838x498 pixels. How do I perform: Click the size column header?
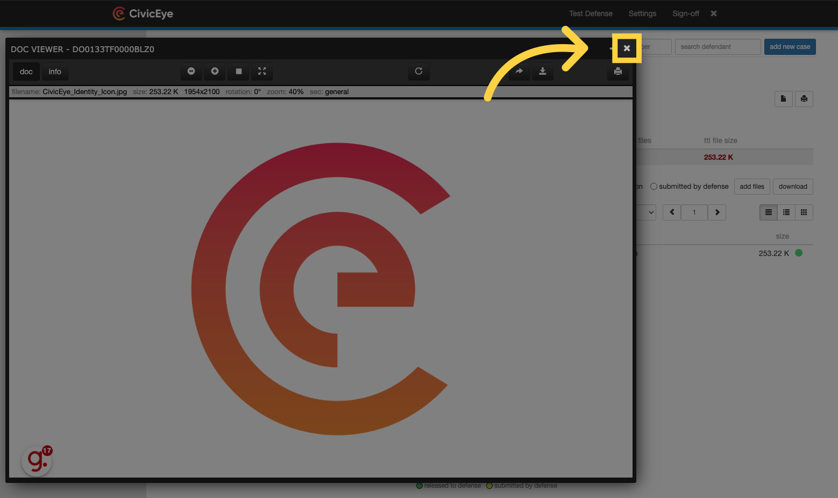782,236
